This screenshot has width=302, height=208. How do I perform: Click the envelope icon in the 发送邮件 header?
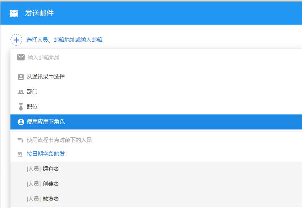14,13
